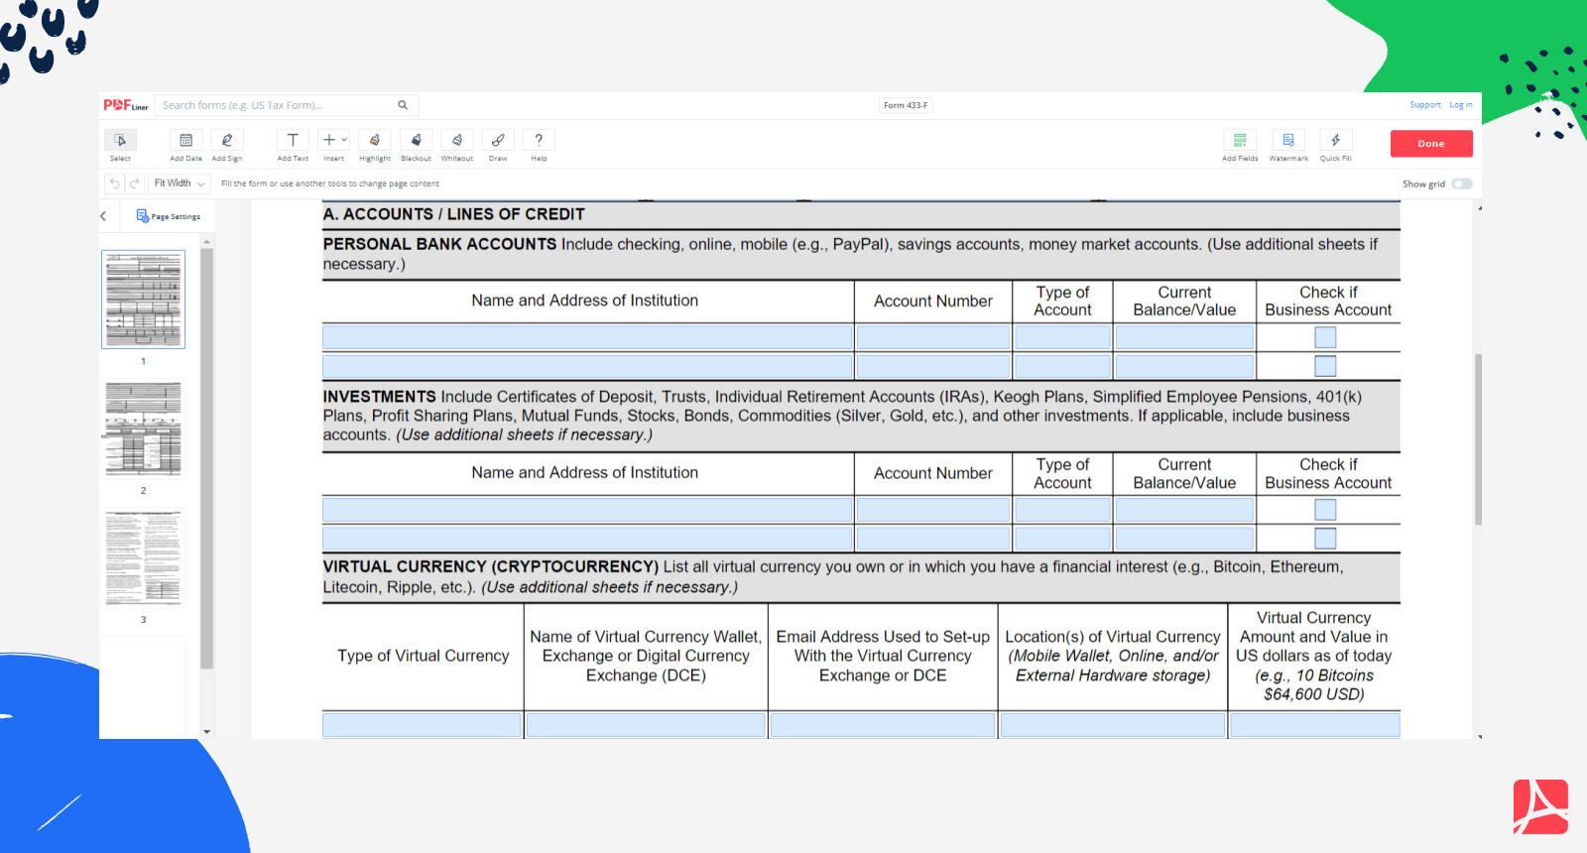Select page 3 thumbnail
This screenshot has height=853, width=1587.
click(143, 558)
